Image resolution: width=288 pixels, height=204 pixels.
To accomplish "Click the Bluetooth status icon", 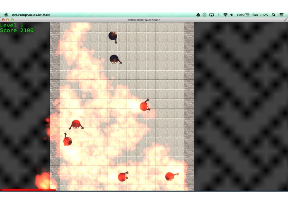I will point(218,14).
